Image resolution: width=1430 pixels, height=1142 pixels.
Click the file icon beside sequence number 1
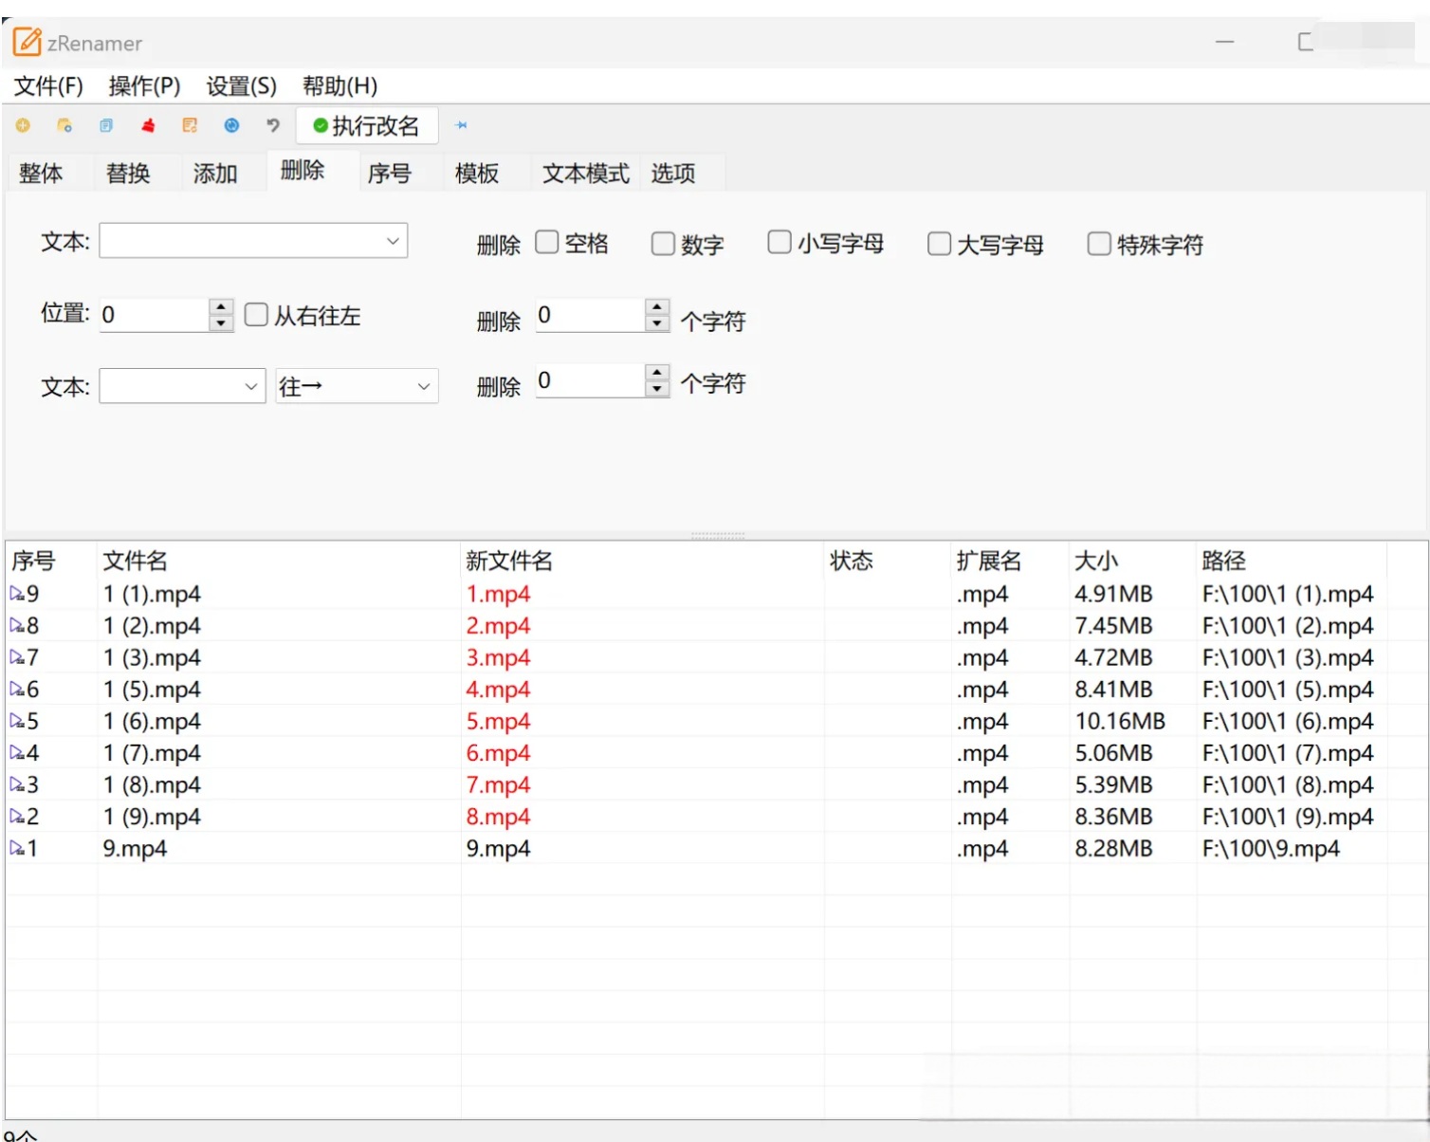pyautogui.click(x=17, y=848)
